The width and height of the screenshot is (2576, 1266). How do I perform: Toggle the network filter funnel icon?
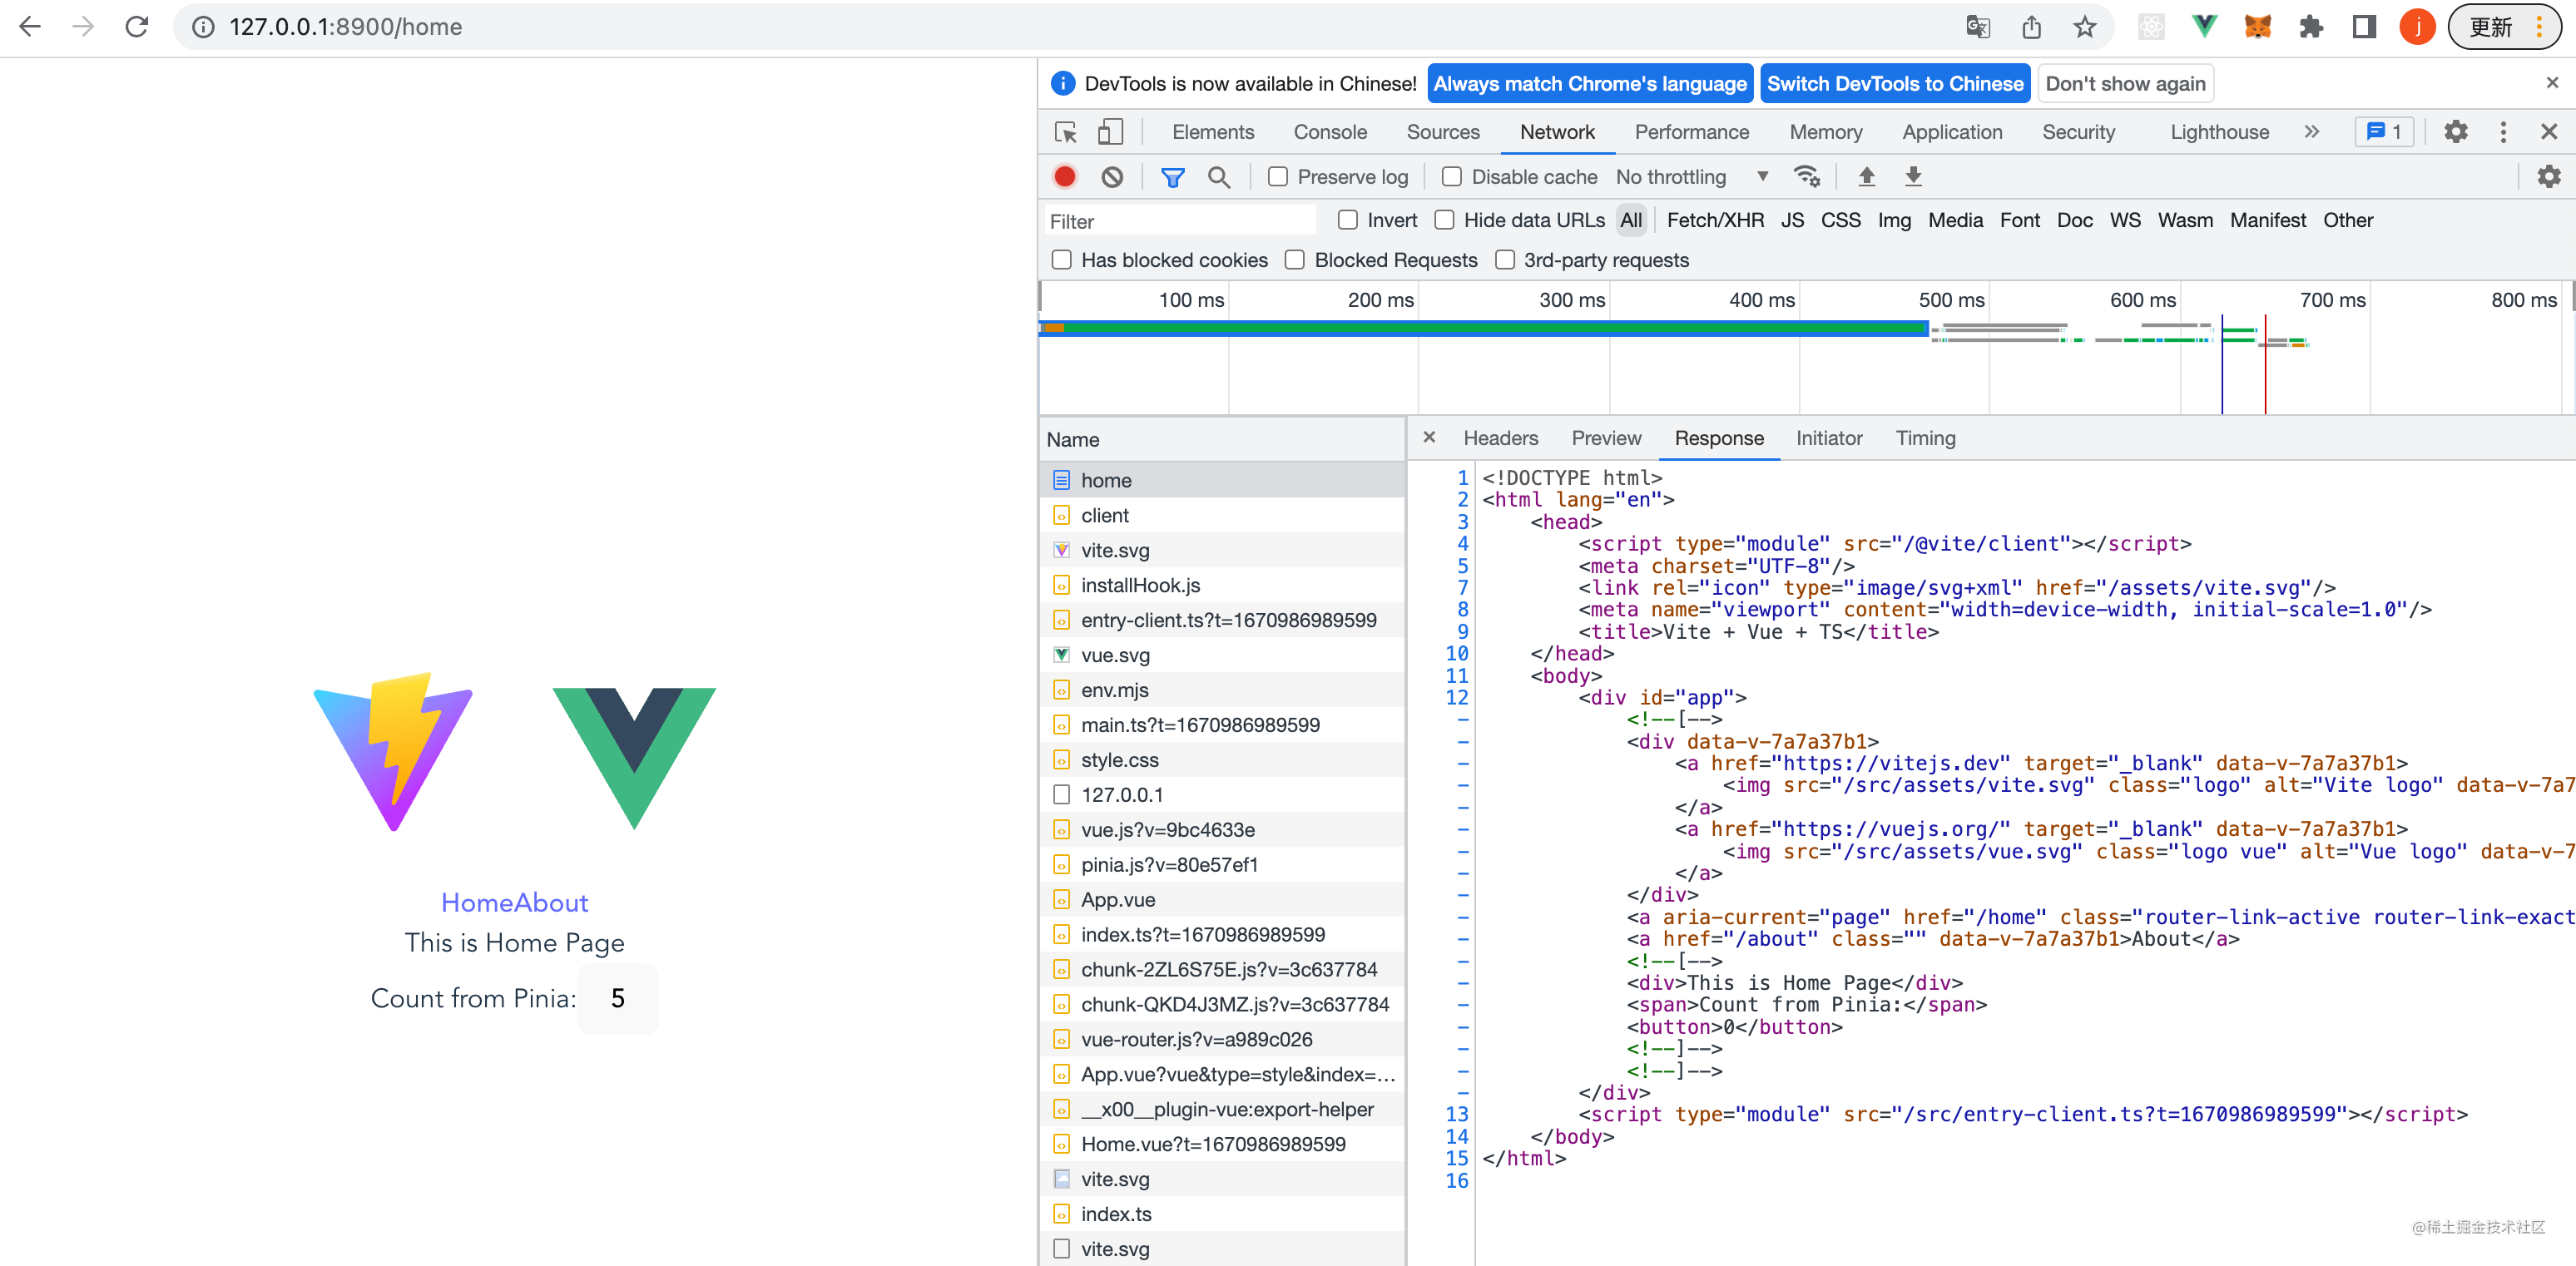[1172, 177]
